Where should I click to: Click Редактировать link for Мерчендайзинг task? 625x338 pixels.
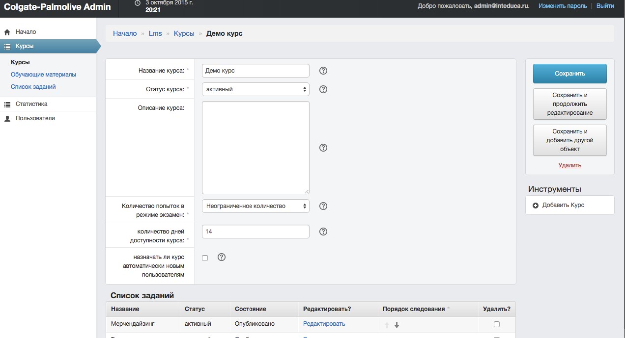coord(324,324)
